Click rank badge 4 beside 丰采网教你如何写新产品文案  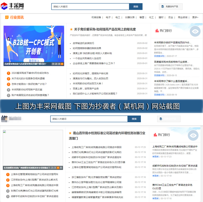(x=8, y=90)
